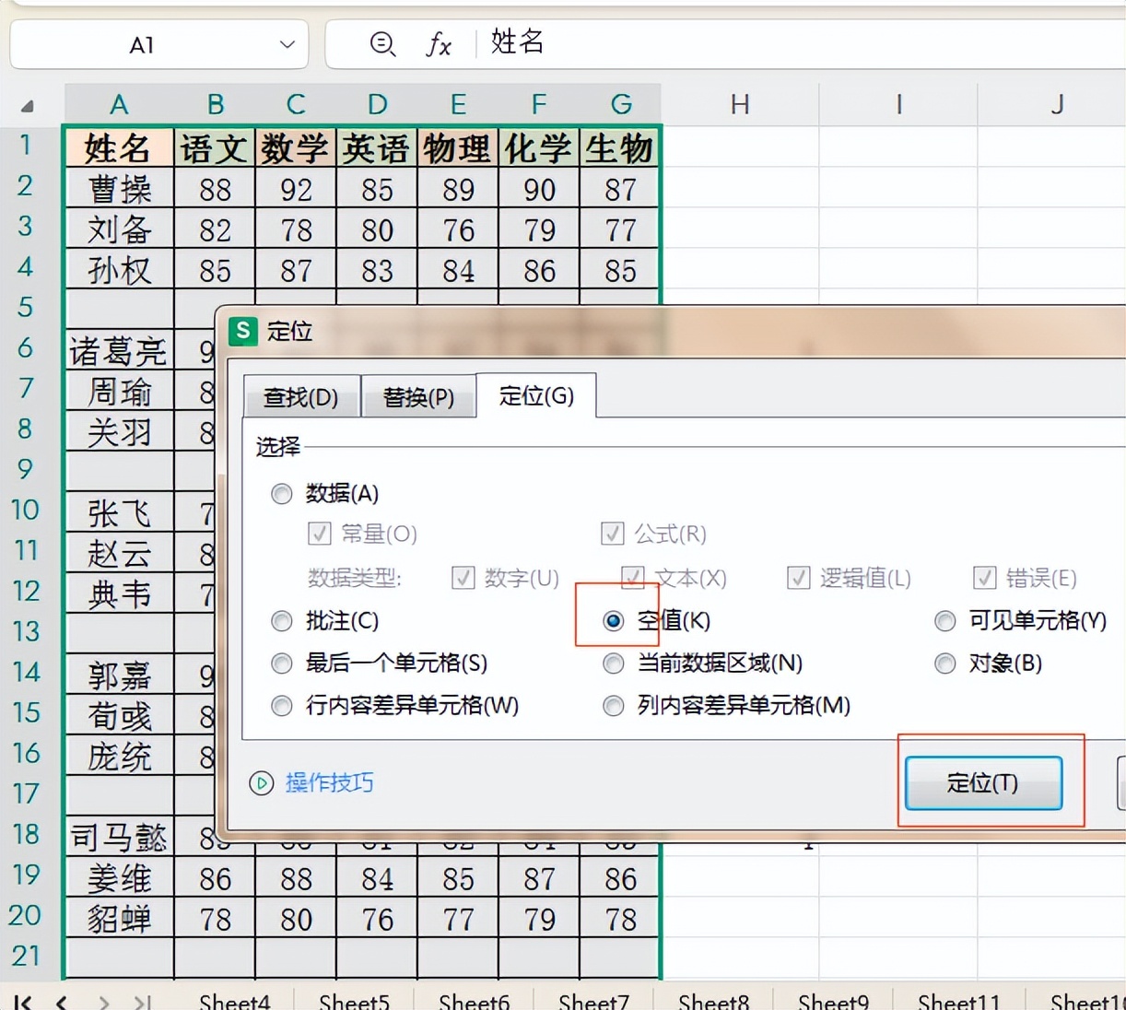This screenshot has width=1126, height=1010.
Task: Select column A header
Action: pyautogui.click(x=119, y=104)
